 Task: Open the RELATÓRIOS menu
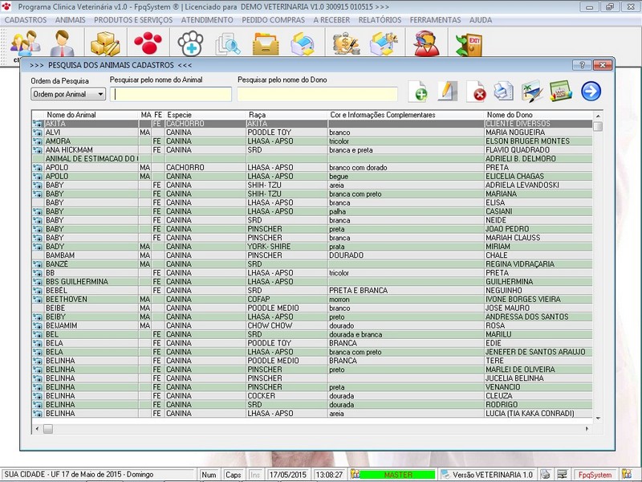coord(380,18)
